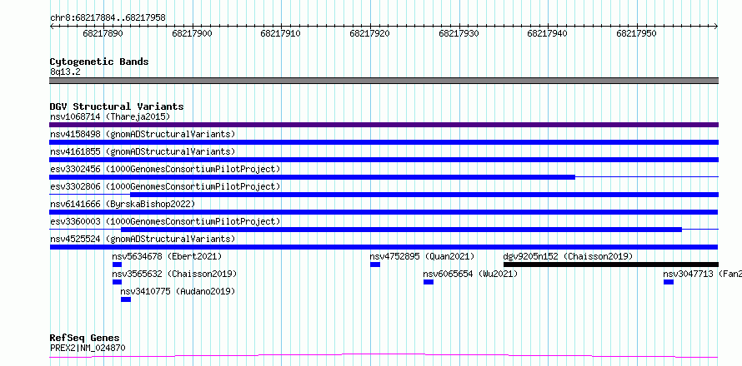Open nsv4752895 (Quan2021) variant label

pos(422,256)
